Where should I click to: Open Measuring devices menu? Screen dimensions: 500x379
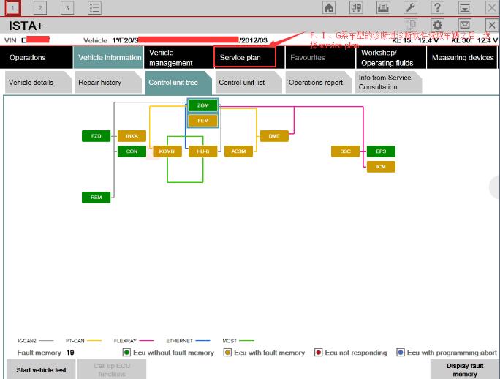[x=463, y=58]
